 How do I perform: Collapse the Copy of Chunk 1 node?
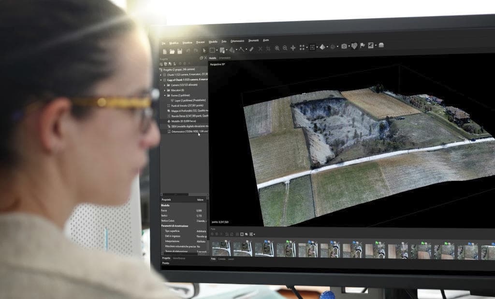pos(161,80)
